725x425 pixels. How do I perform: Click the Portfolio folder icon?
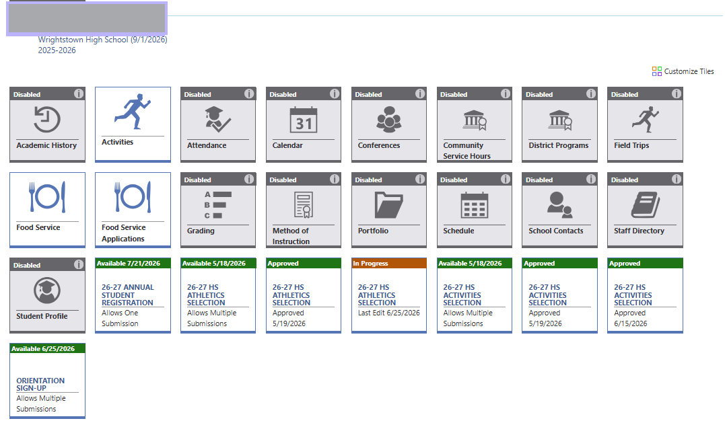tap(389, 205)
